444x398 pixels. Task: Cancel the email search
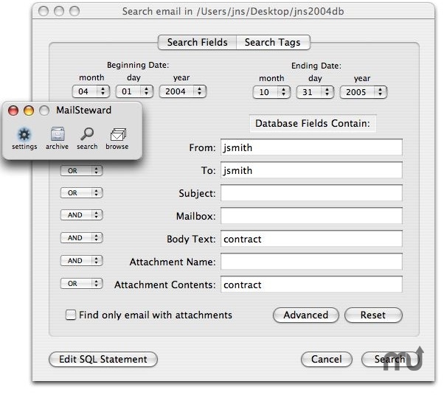327,359
